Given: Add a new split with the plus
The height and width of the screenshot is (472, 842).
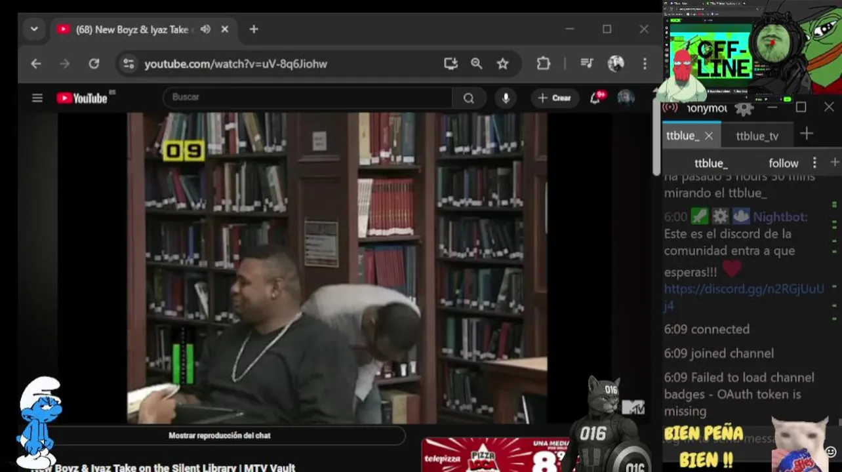Looking at the screenshot, I should click(834, 162).
